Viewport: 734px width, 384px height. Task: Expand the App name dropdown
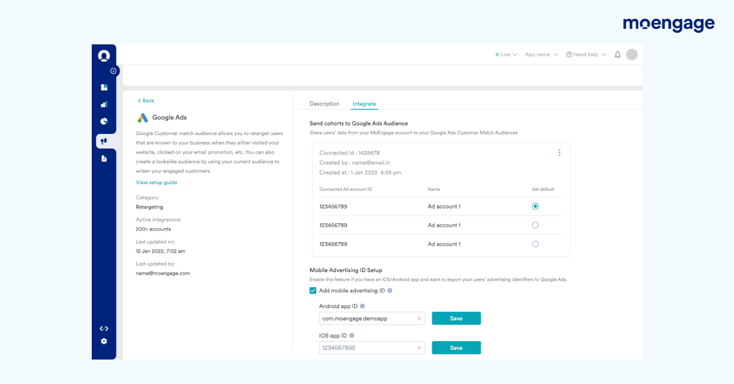click(x=541, y=54)
